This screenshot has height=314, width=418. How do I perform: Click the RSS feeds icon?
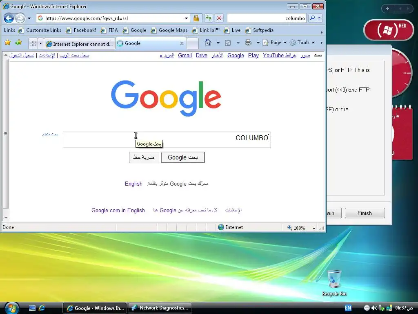click(x=228, y=43)
